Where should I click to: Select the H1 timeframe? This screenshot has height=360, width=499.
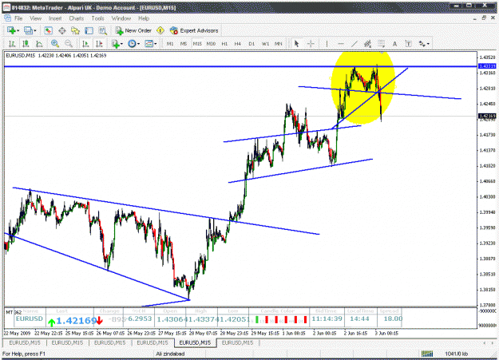(x=224, y=44)
